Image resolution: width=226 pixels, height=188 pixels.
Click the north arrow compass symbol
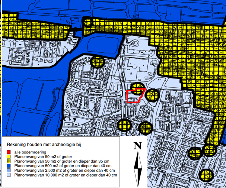(138, 169)
